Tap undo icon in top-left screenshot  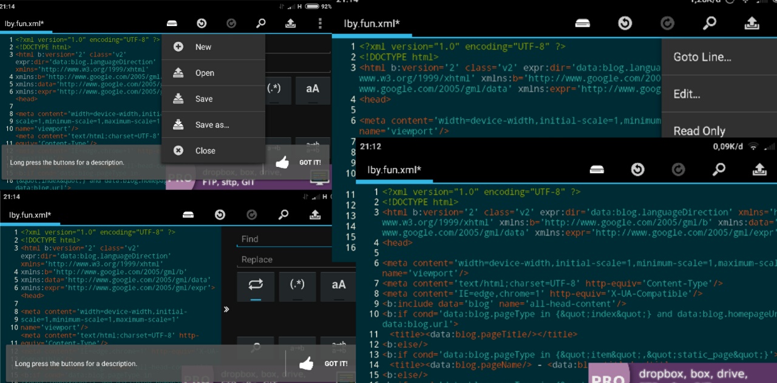pos(202,24)
